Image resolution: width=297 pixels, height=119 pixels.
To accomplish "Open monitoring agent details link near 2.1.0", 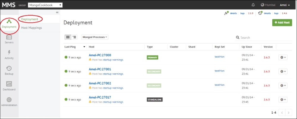I will (x=233, y=13).
